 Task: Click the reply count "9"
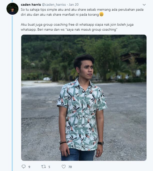tap(29, 167)
